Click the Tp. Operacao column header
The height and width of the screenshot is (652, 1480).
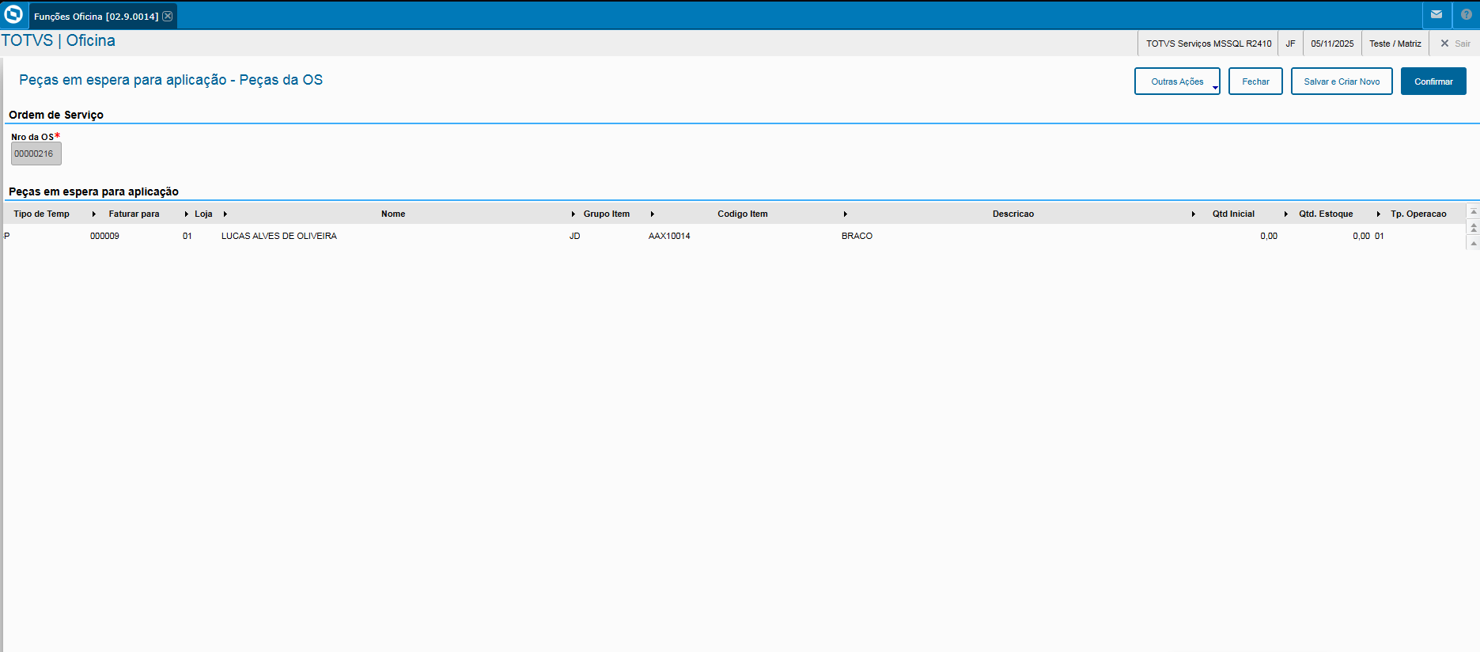1418,214
